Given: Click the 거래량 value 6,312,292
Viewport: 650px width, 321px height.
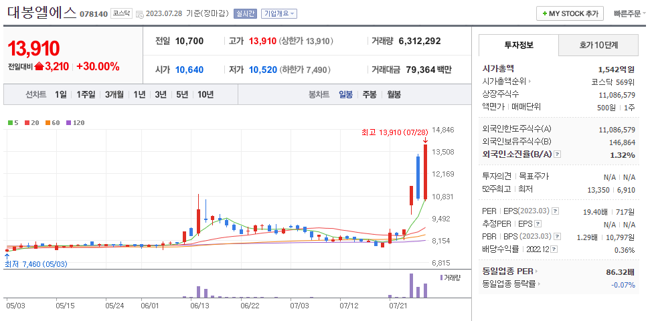Looking at the screenshot, I should 420,41.
